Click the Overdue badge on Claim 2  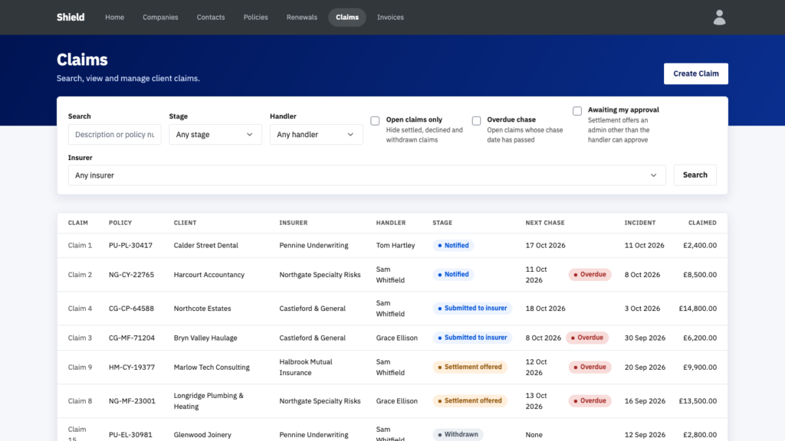(590, 275)
